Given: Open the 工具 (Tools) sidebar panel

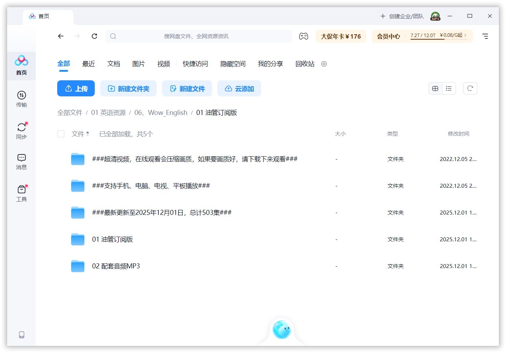Looking at the screenshot, I should [x=21, y=193].
